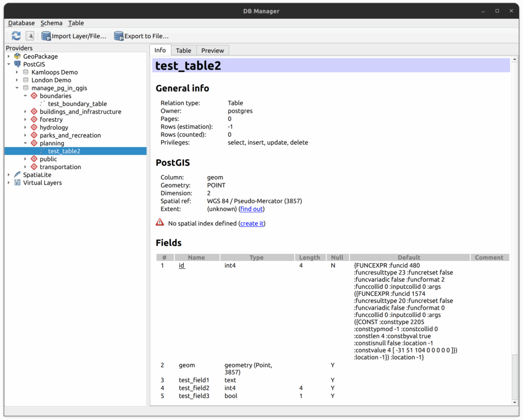Click the PostGIS elephant icon
523x420 pixels.
click(18, 64)
